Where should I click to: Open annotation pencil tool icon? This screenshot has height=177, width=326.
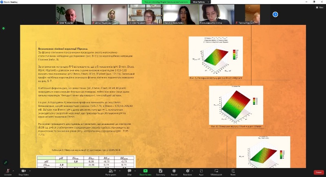click(6, 162)
